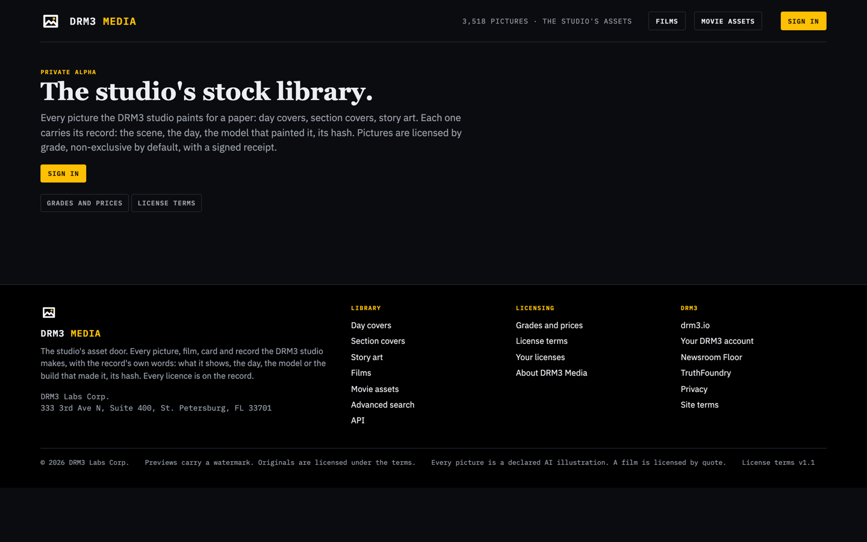Viewport: 867px width, 542px height.
Task: Click '© 2026 DRM3 Labs Corp.' copyright text
Action: 85,463
